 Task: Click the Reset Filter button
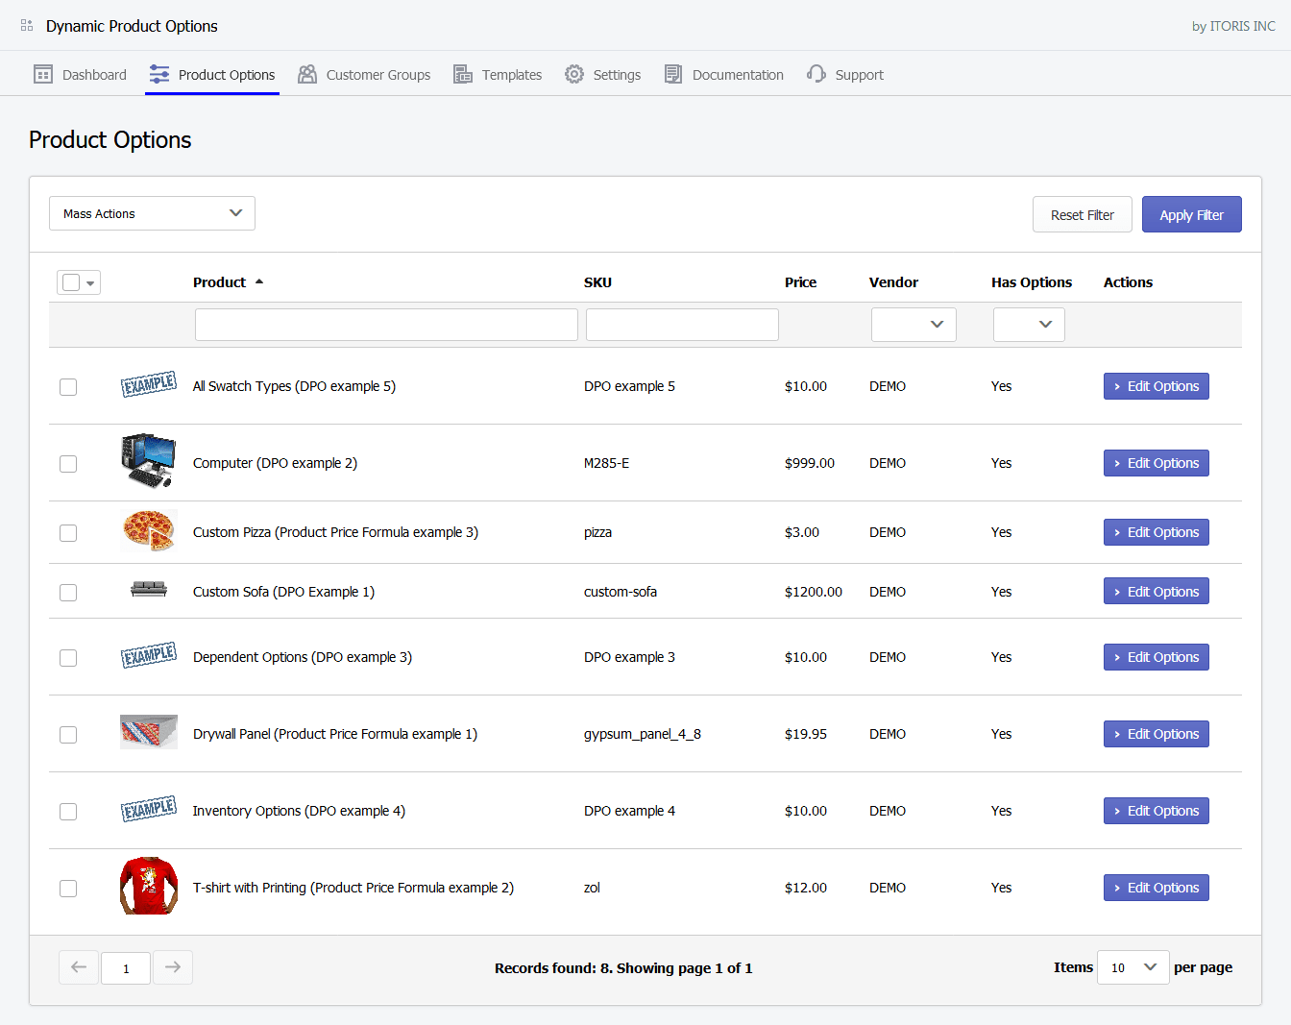[x=1083, y=214]
